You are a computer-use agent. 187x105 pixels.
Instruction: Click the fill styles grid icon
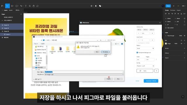click(181, 41)
